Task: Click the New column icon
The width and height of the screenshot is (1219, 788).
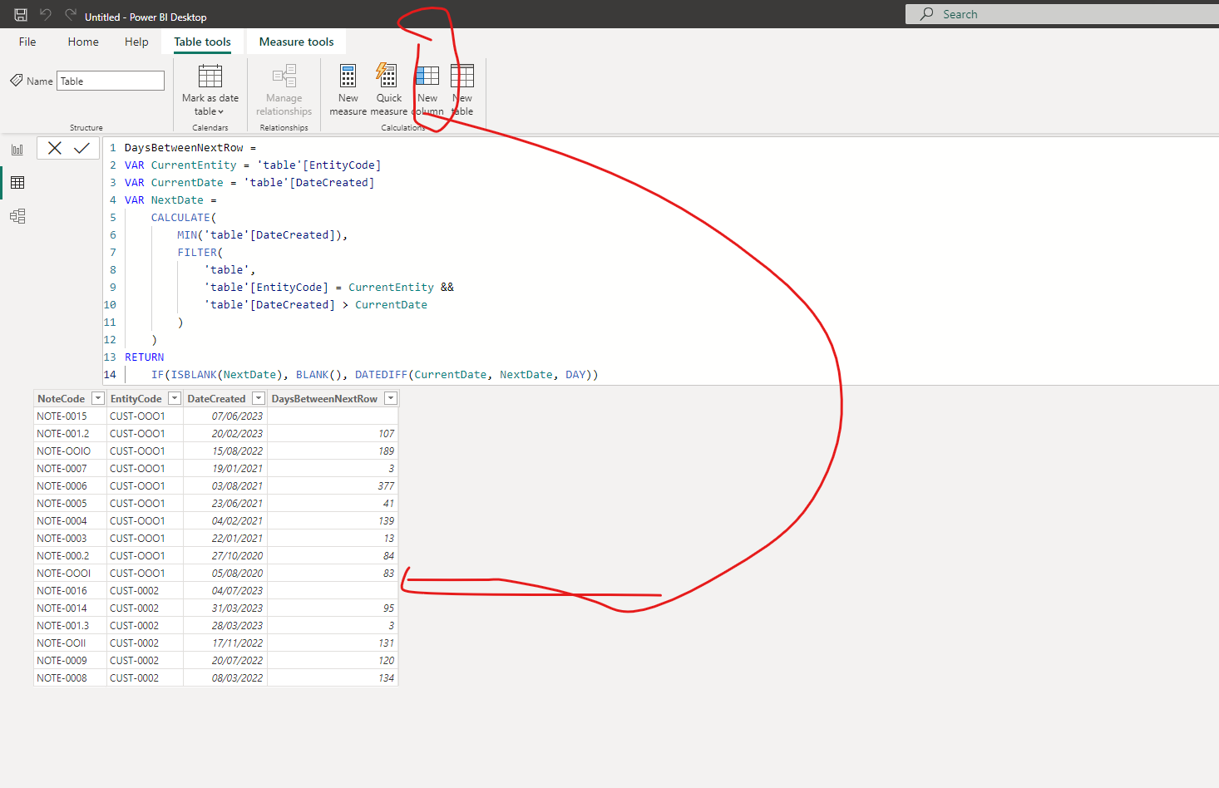Action: click(427, 76)
